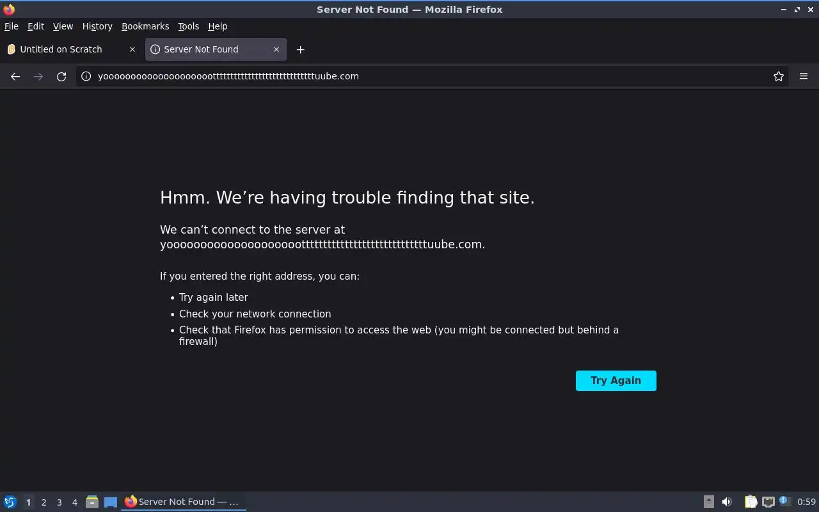The height and width of the screenshot is (512, 819).
Task: Click the notification tray icon beside the clock
Action: coord(785,502)
